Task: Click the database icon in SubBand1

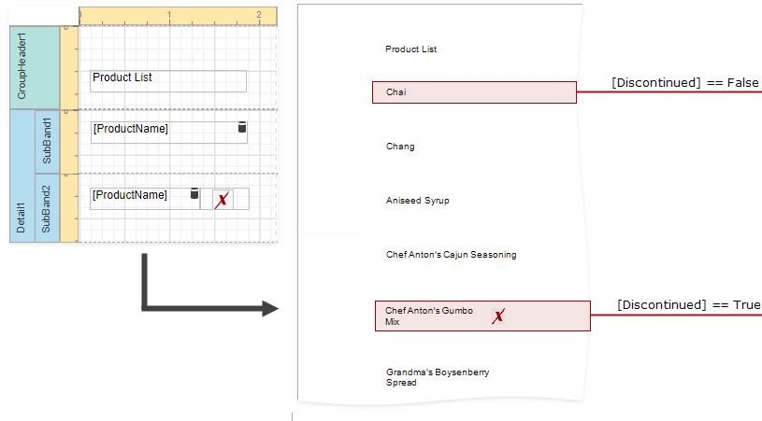Action: pos(242,127)
